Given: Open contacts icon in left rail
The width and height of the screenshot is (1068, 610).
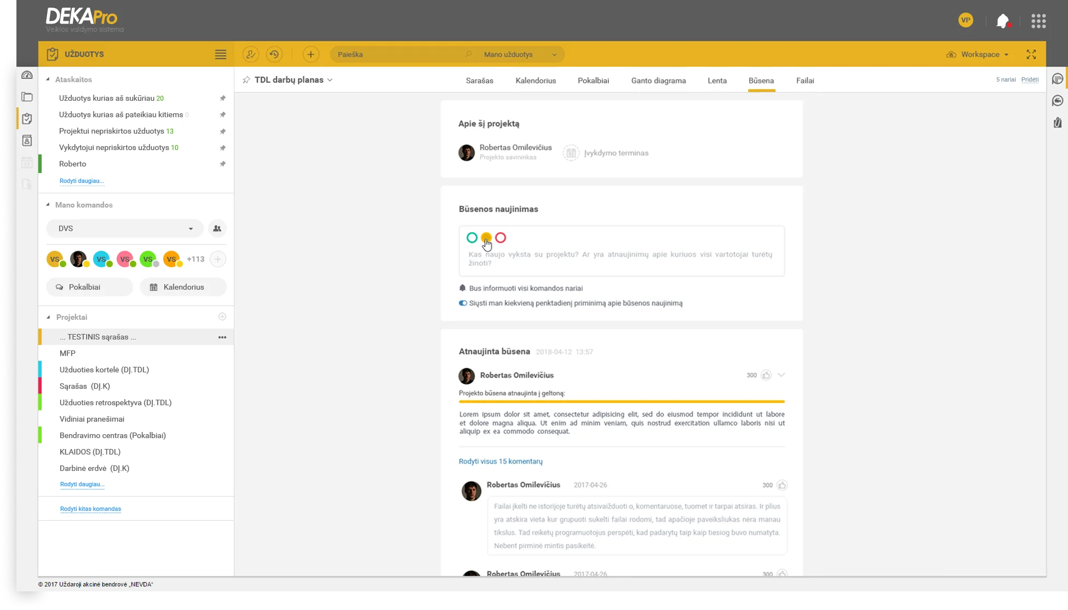Looking at the screenshot, I should 27,141.
